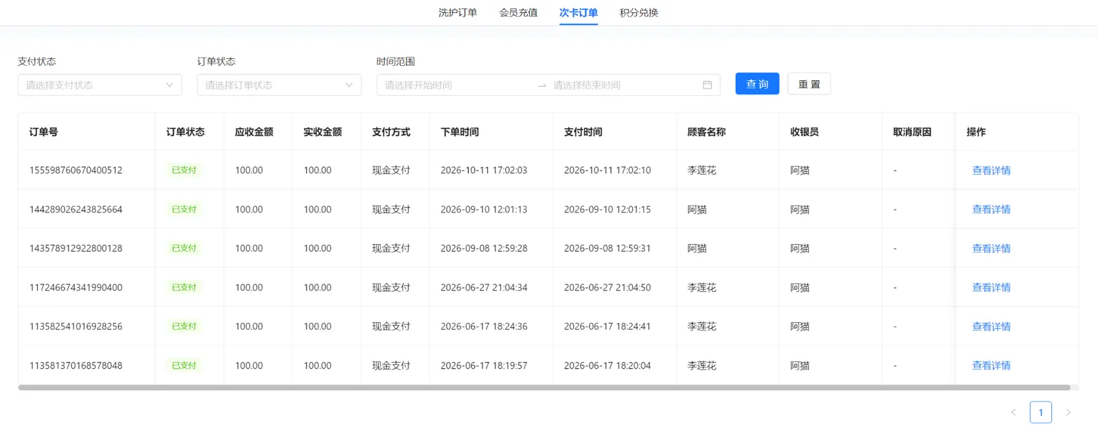Click order number 117246674341990400
The width and height of the screenshot is (1098, 438).
coord(75,287)
